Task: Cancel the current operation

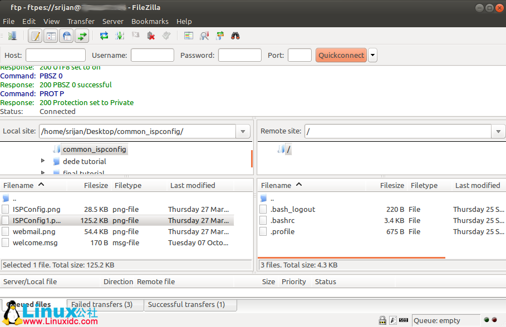Action: 135,35
